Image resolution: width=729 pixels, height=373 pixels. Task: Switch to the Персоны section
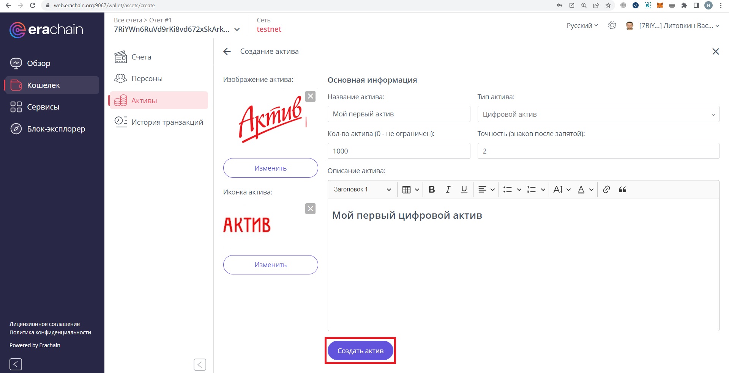[x=147, y=78]
